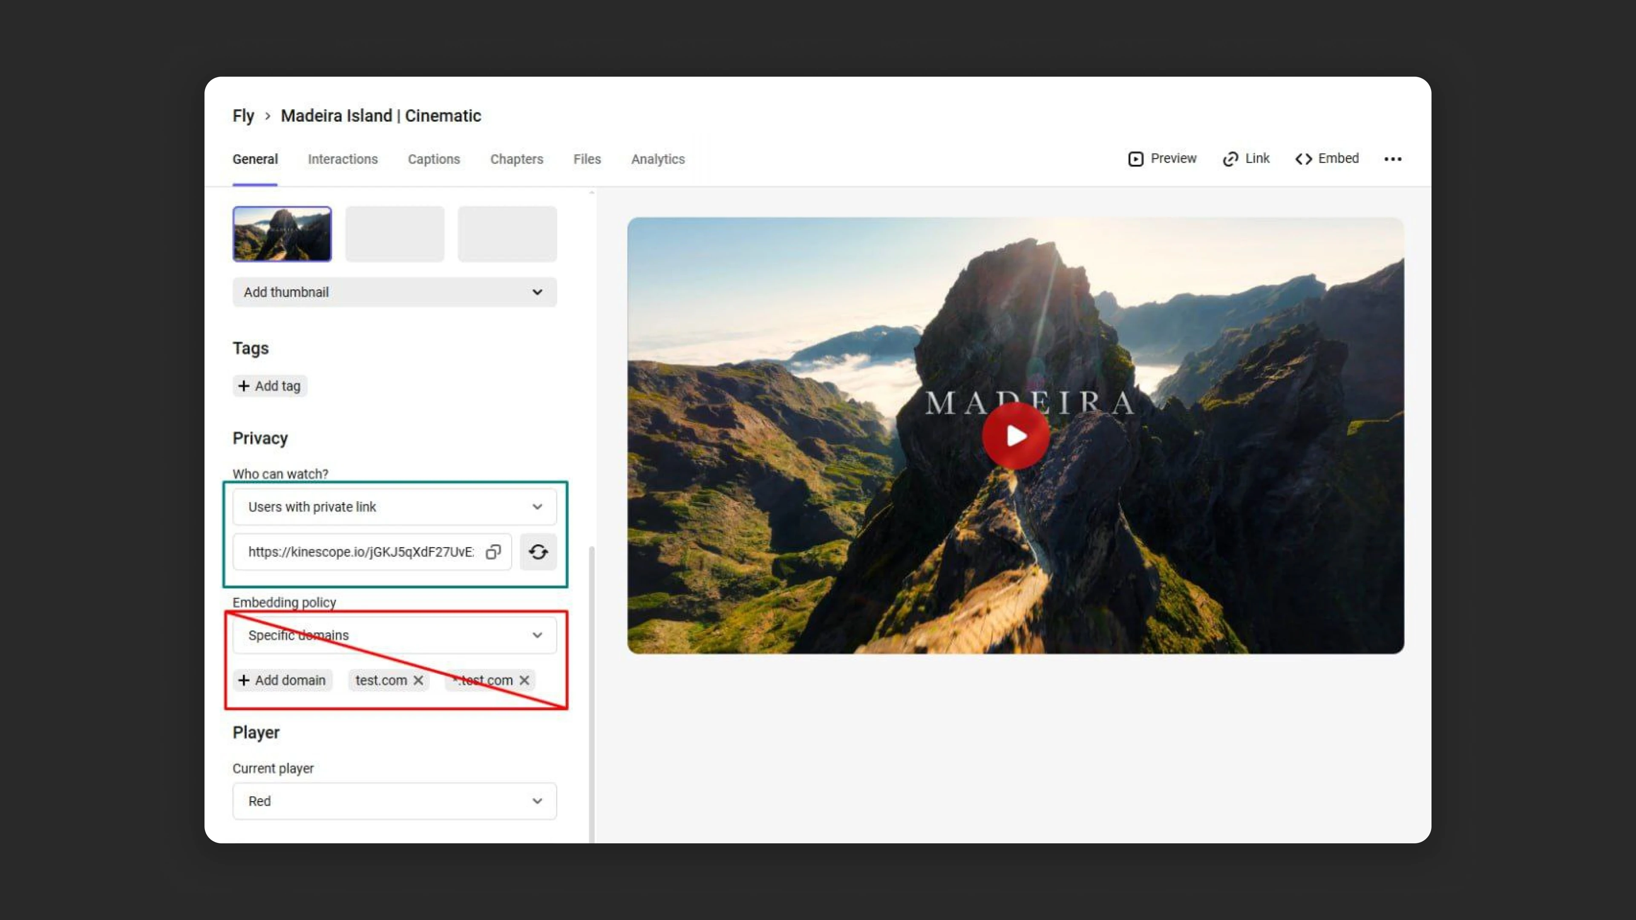Open Embedding policy Specific domains dropdown
1636x920 pixels.
click(x=395, y=635)
